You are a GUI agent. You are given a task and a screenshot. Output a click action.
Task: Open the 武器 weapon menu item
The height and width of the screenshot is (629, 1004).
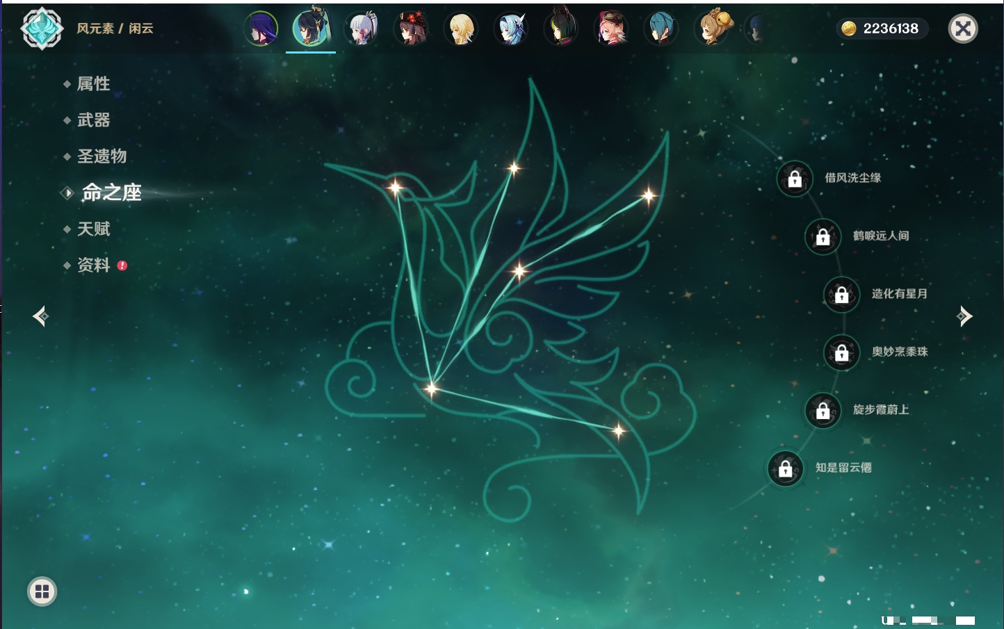[93, 120]
